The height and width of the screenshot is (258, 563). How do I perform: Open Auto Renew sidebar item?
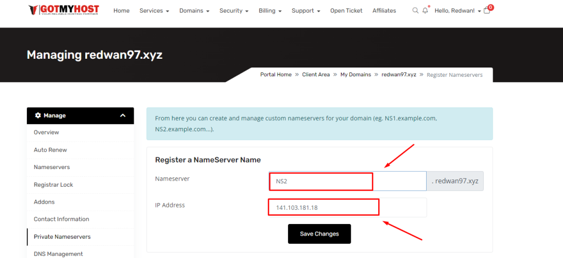point(50,150)
